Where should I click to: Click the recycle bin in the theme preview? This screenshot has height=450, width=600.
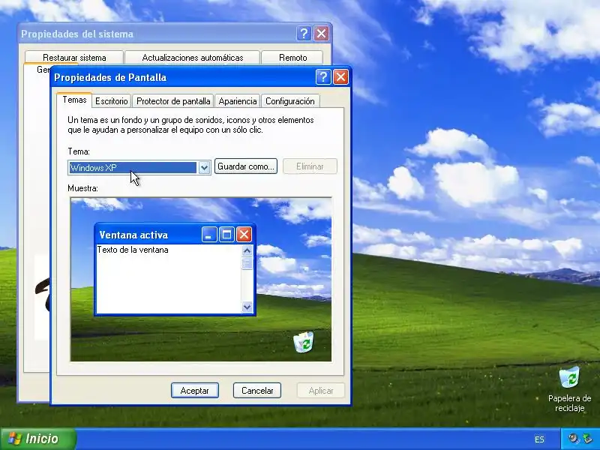point(304,342)
